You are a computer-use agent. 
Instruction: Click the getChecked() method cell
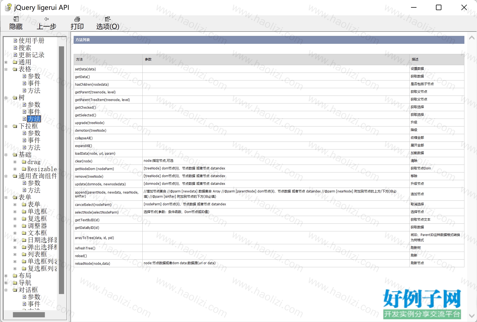(x=108, y=107)
